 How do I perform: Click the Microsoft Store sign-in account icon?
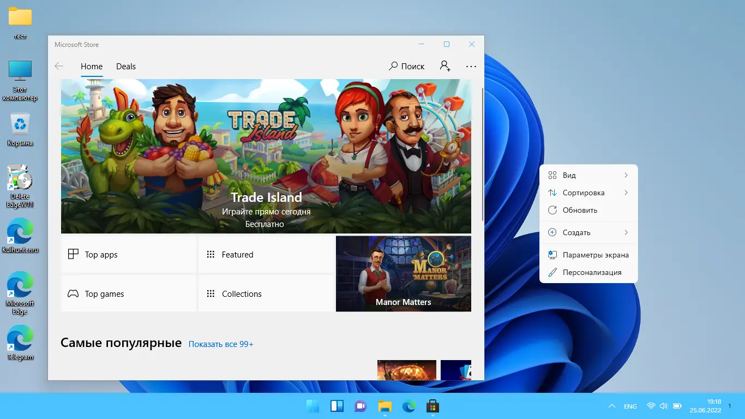tap(445, 66)
